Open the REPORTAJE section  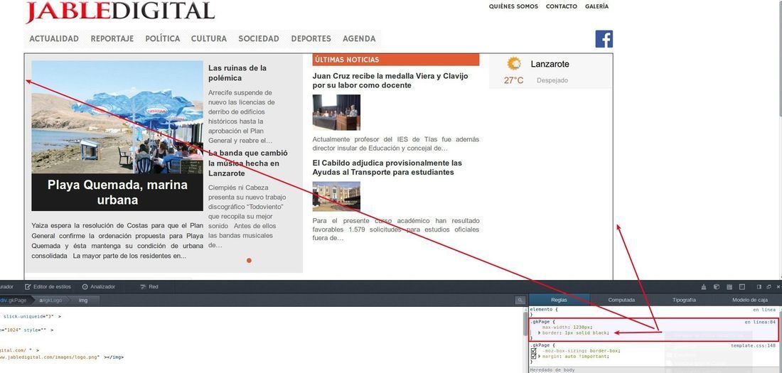coord(112,39)
